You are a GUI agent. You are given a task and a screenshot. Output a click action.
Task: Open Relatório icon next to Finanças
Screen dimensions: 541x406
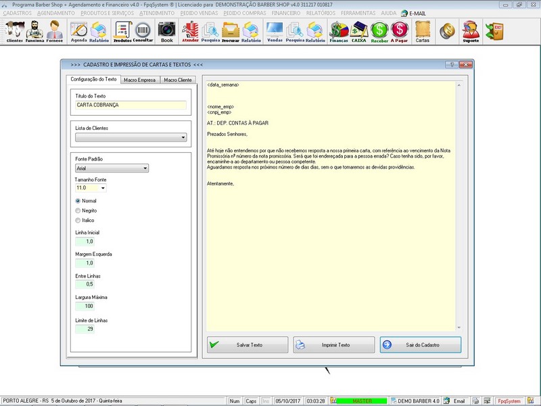(x=315, y=32)
